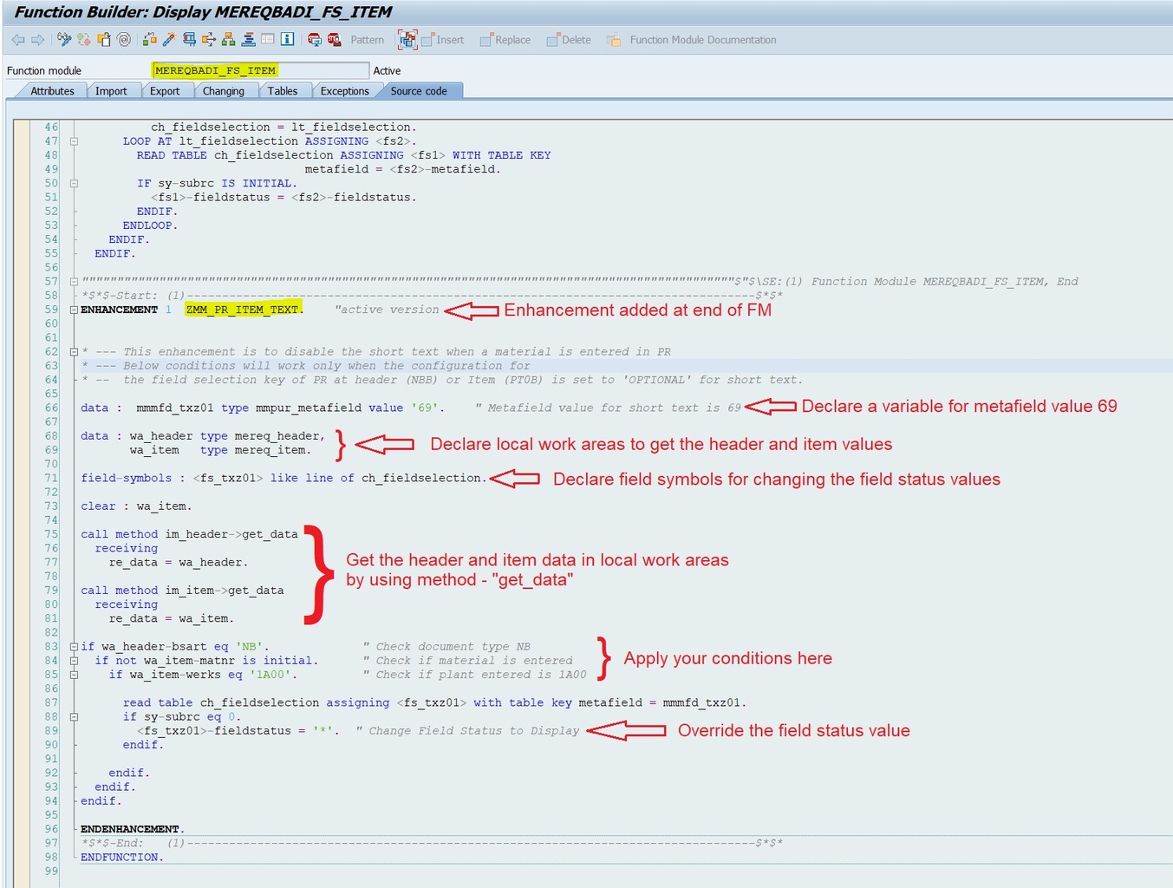Set a breakpoint using the stop-sign icon
The image size is (1173, 888).
(315, 40)
